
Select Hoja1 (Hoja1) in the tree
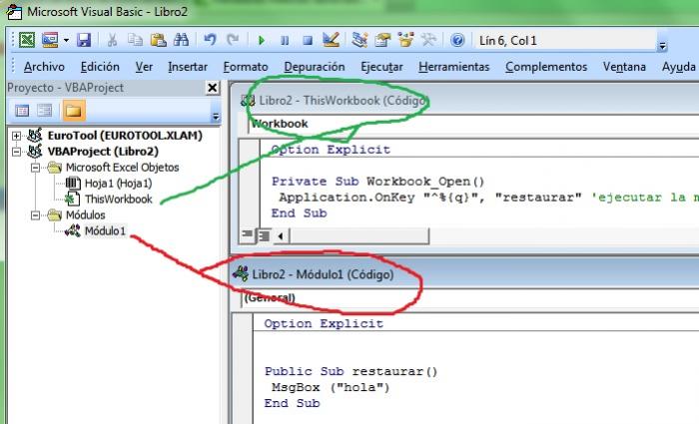pos(118,184)
